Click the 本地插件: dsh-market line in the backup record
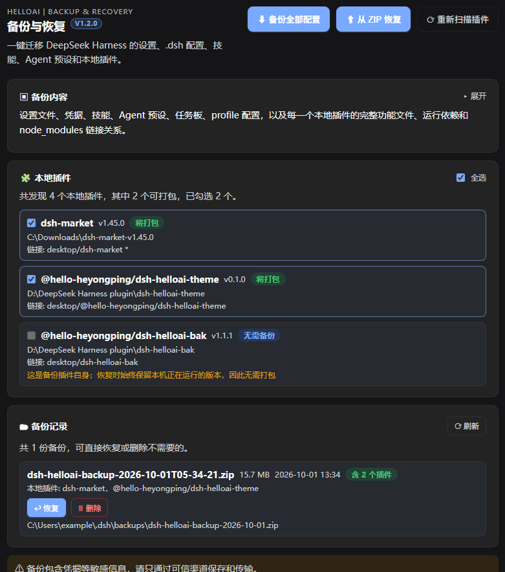 [x=143, y=489]
